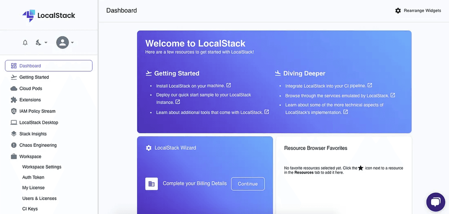The width and height of the screenshot is (449, 214).
Task: Open external link icon after quick start sample
Action: tap(178, 102)
